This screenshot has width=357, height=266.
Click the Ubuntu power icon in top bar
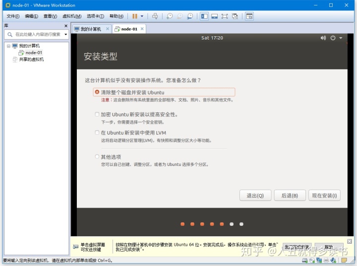[x=333, y=38]
